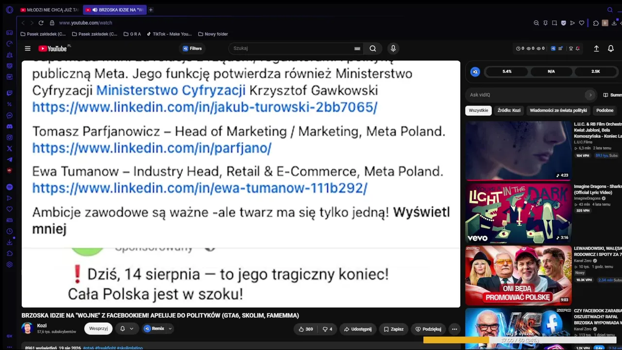Start voice search with the microphone
This screenshot has width=622, height=350.
pos(393,49)
